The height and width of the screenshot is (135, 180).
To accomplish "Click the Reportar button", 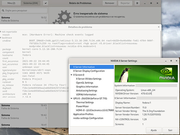I will click(125, 3).
